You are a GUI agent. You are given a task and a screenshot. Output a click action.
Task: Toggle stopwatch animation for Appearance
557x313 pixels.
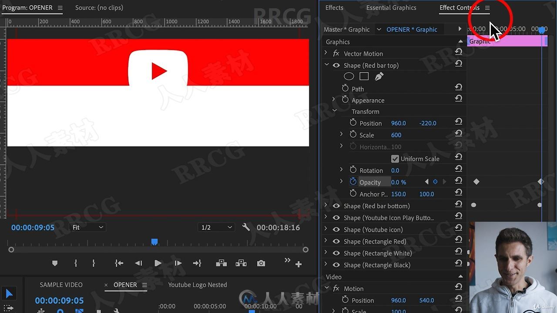[x=345, y=100]
